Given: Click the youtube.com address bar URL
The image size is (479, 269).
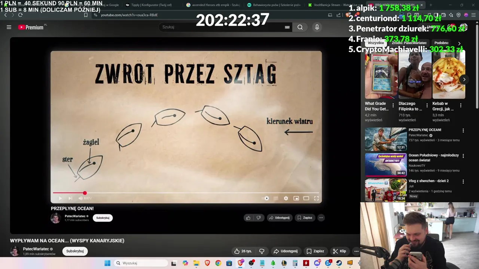Looking at the screenshot, I should click(x=129, y=15).
